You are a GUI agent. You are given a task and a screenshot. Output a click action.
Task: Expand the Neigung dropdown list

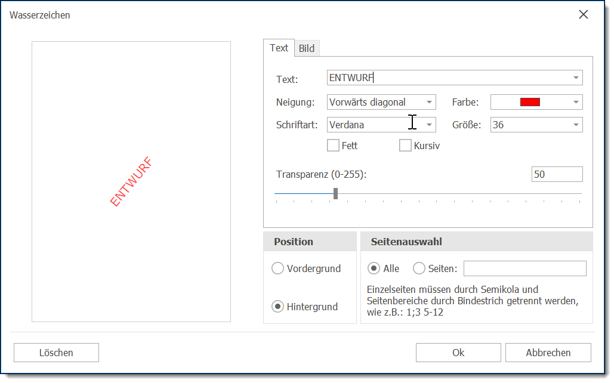(x=429, y=102)
